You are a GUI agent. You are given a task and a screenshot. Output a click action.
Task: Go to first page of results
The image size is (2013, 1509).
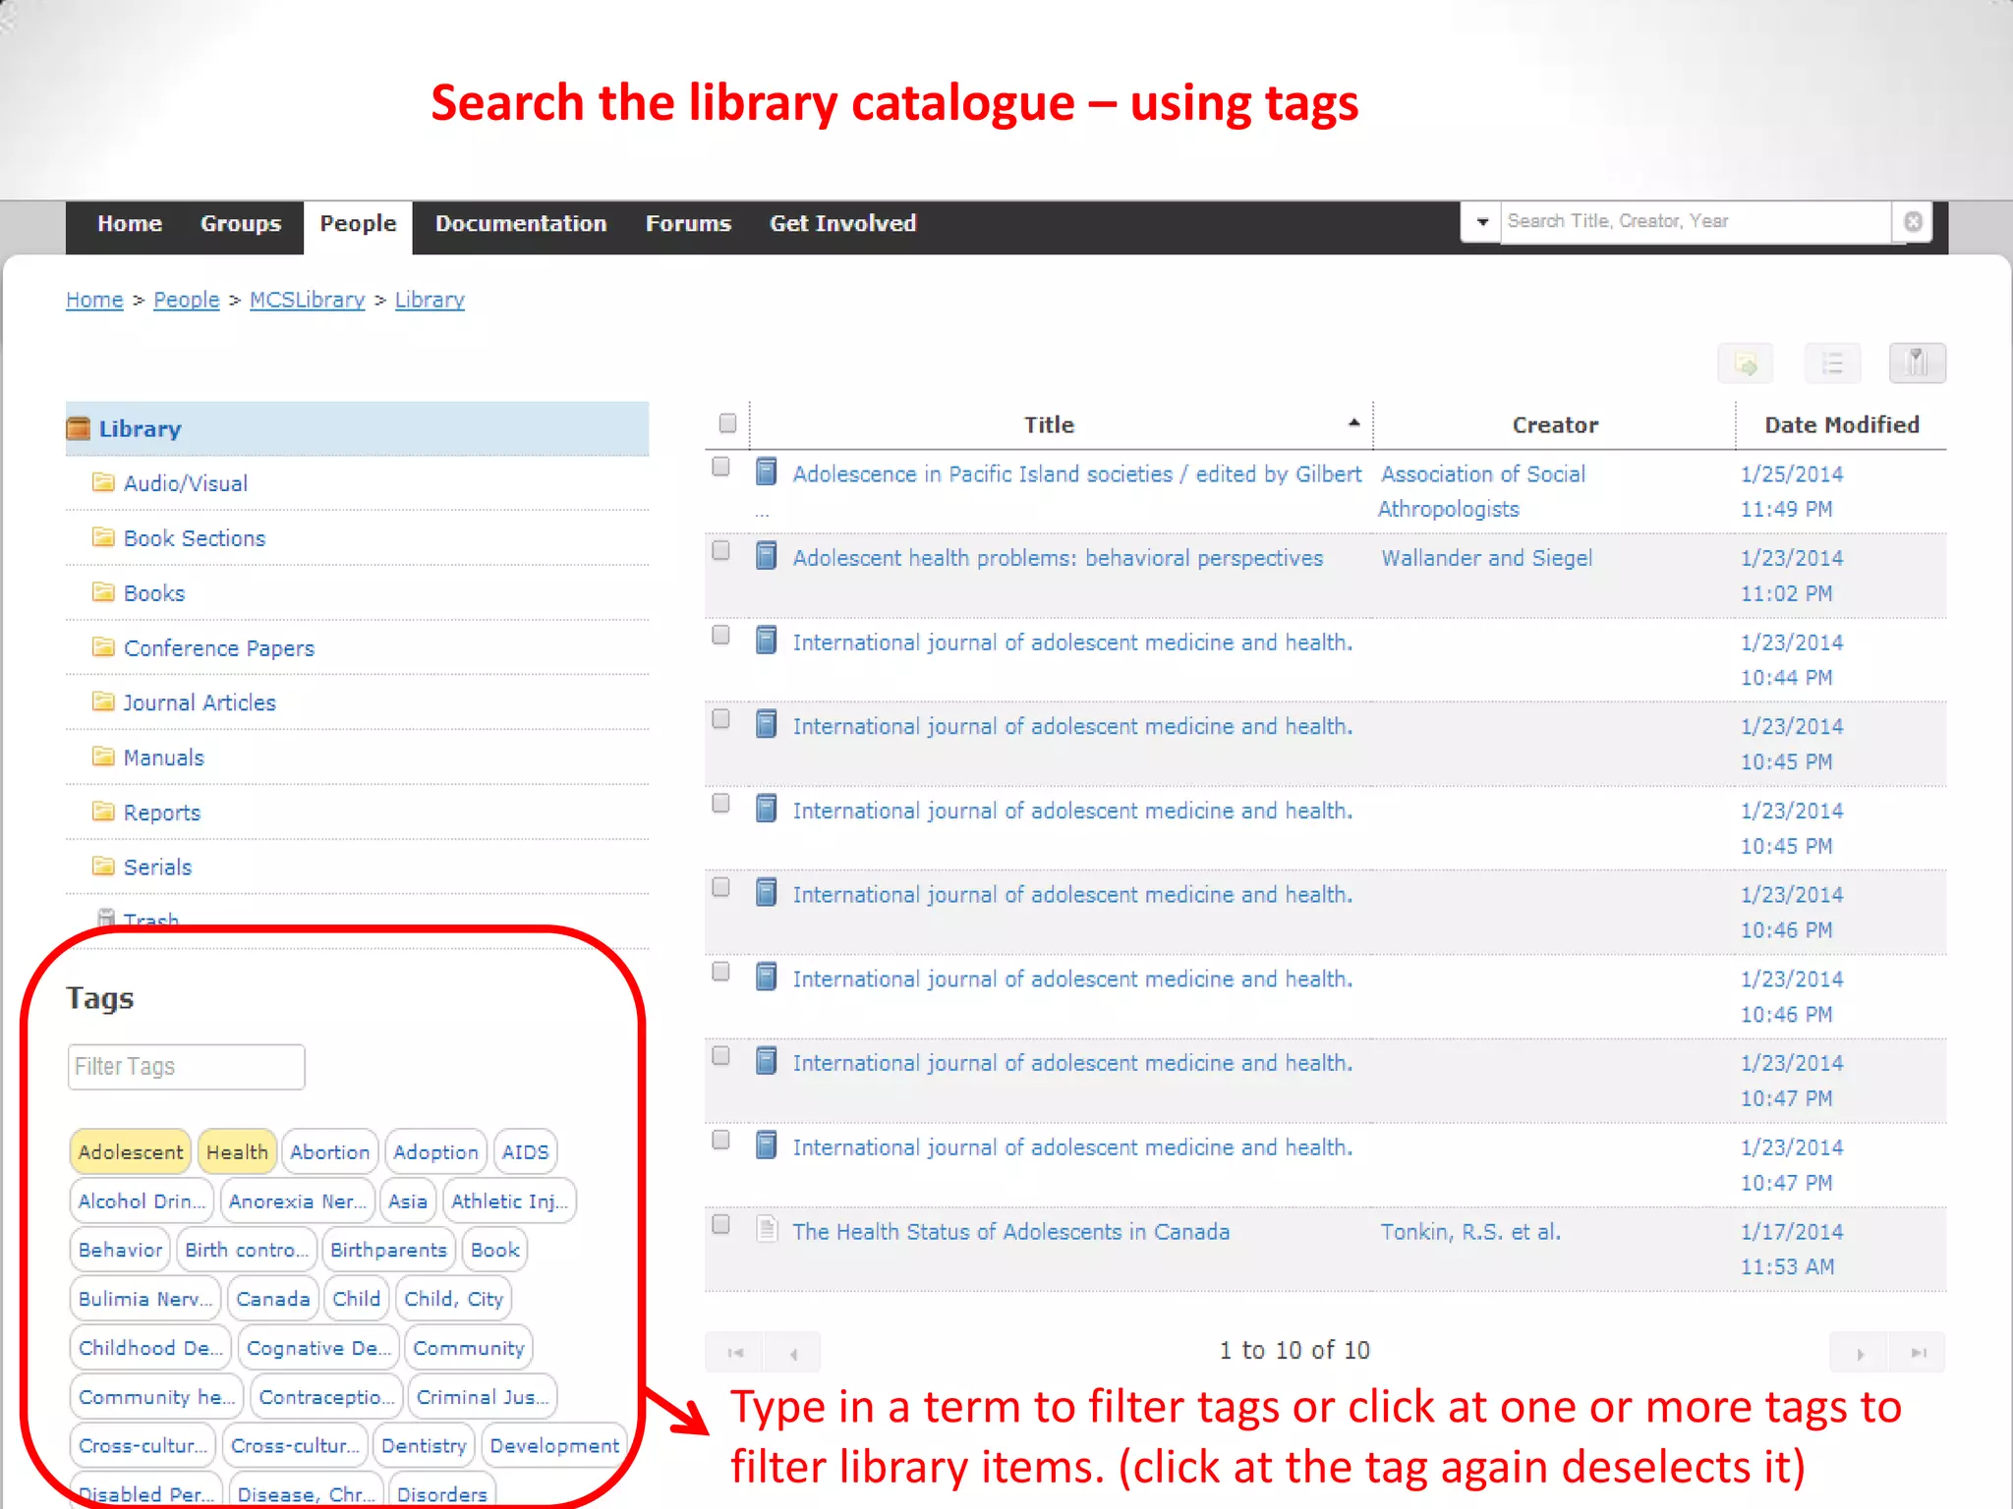(x=735, y=1353)
